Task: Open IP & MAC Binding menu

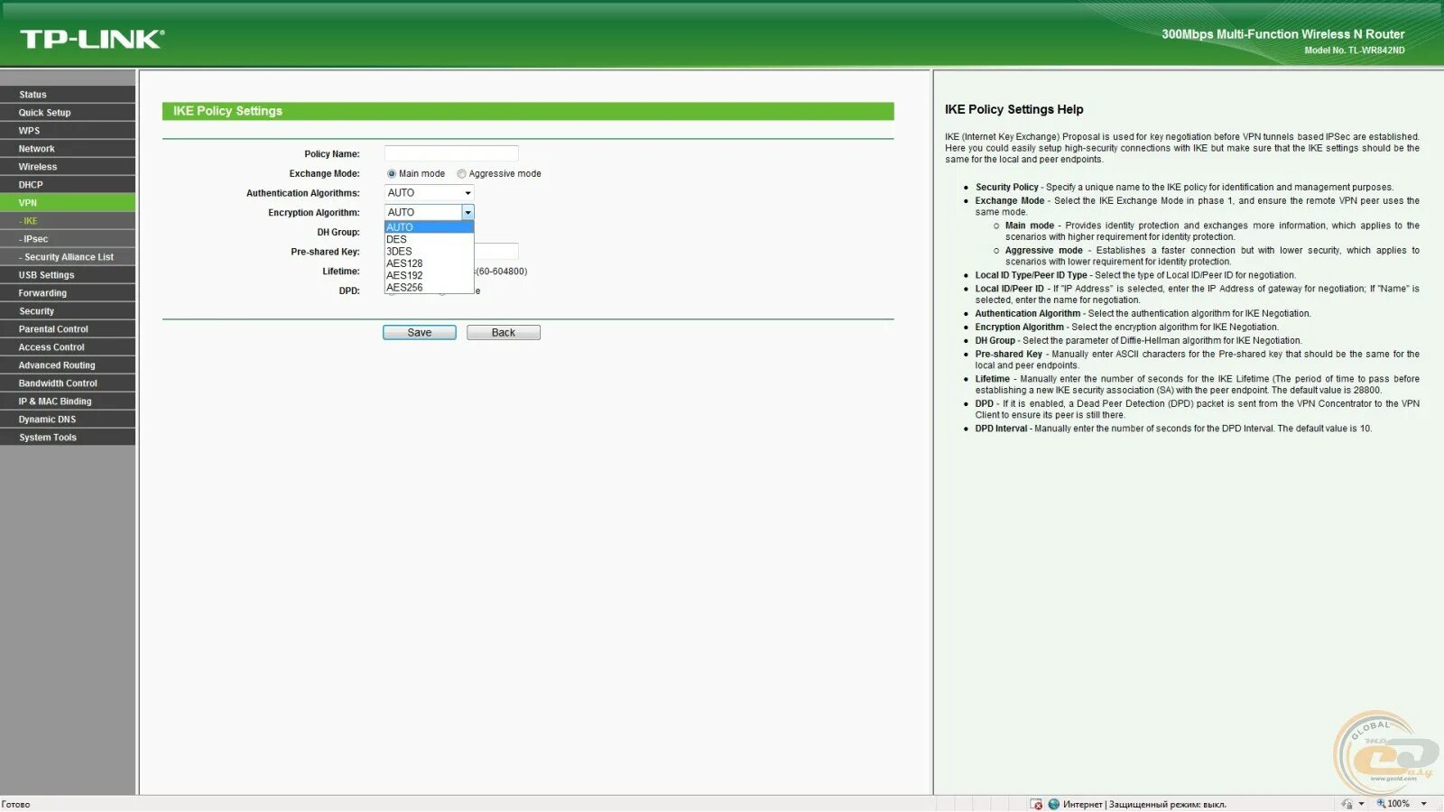Action: coord(68,401)
